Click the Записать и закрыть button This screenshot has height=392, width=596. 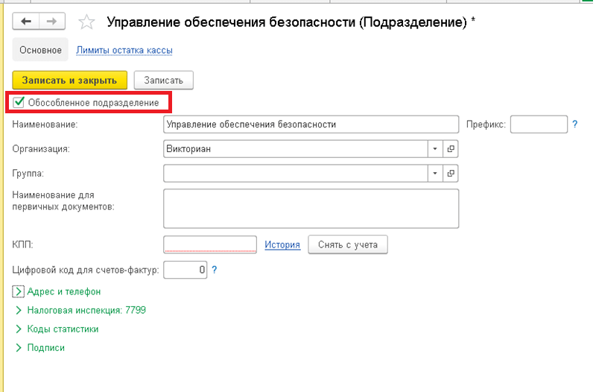click(x=69, y=80)
